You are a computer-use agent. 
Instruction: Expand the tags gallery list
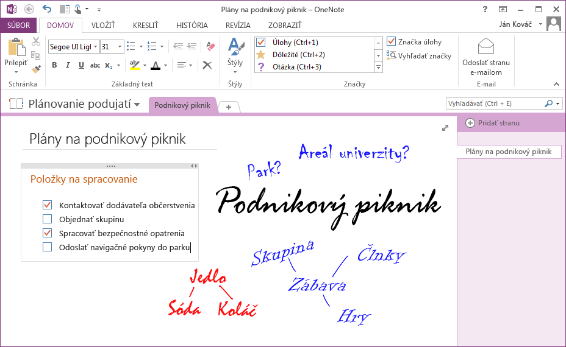378,67
